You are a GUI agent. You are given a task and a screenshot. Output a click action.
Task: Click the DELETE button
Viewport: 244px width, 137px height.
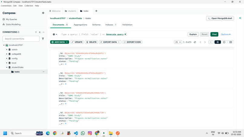tap(91, 42)
